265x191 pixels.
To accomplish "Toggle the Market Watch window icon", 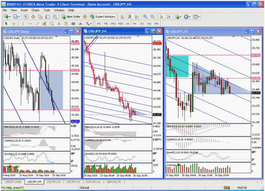I will (x=26, y=16).
